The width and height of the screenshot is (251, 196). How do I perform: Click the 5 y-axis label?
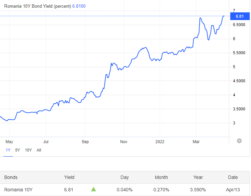click(x=234, y=67)
